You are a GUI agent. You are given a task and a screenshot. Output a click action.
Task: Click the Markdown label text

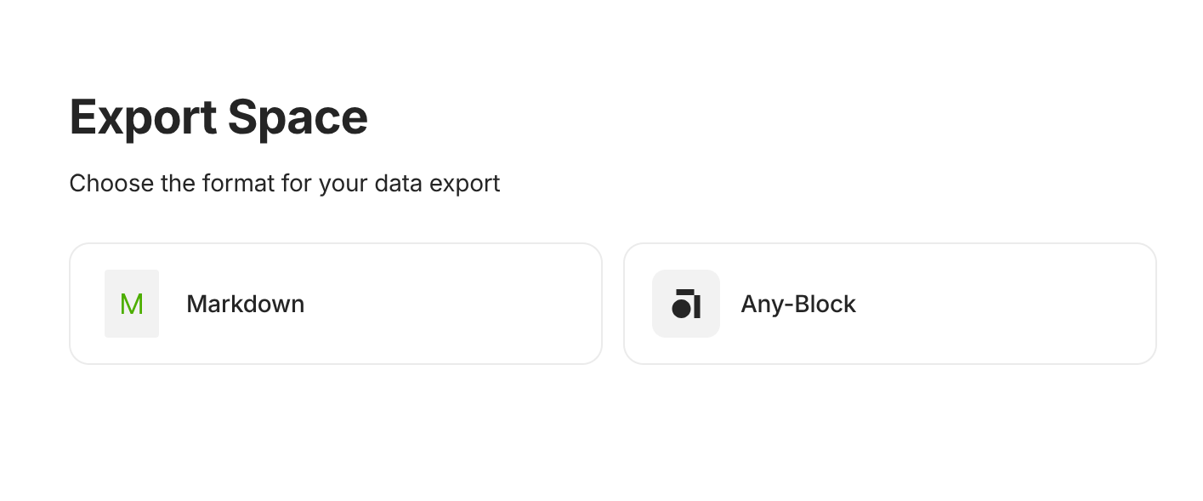click(245, 304)
